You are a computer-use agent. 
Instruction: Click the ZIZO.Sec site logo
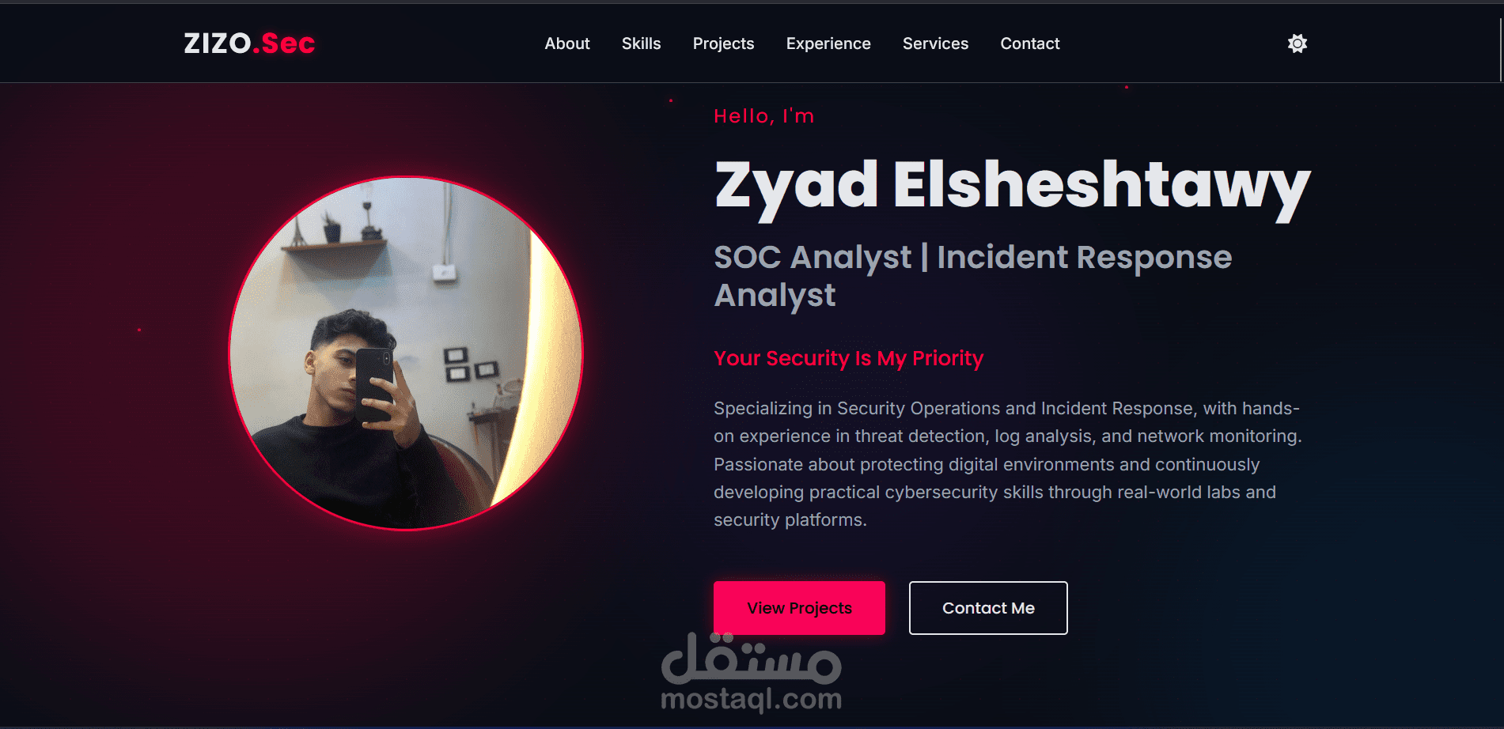click(249, 43)
